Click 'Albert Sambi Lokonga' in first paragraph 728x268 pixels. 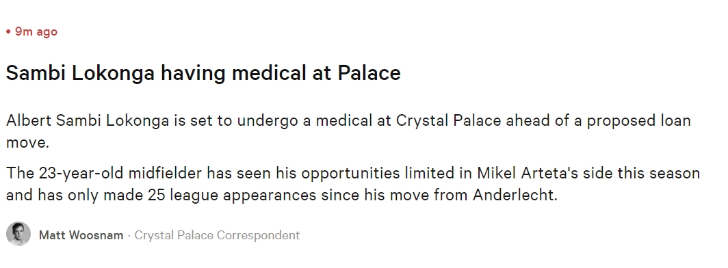88,120
